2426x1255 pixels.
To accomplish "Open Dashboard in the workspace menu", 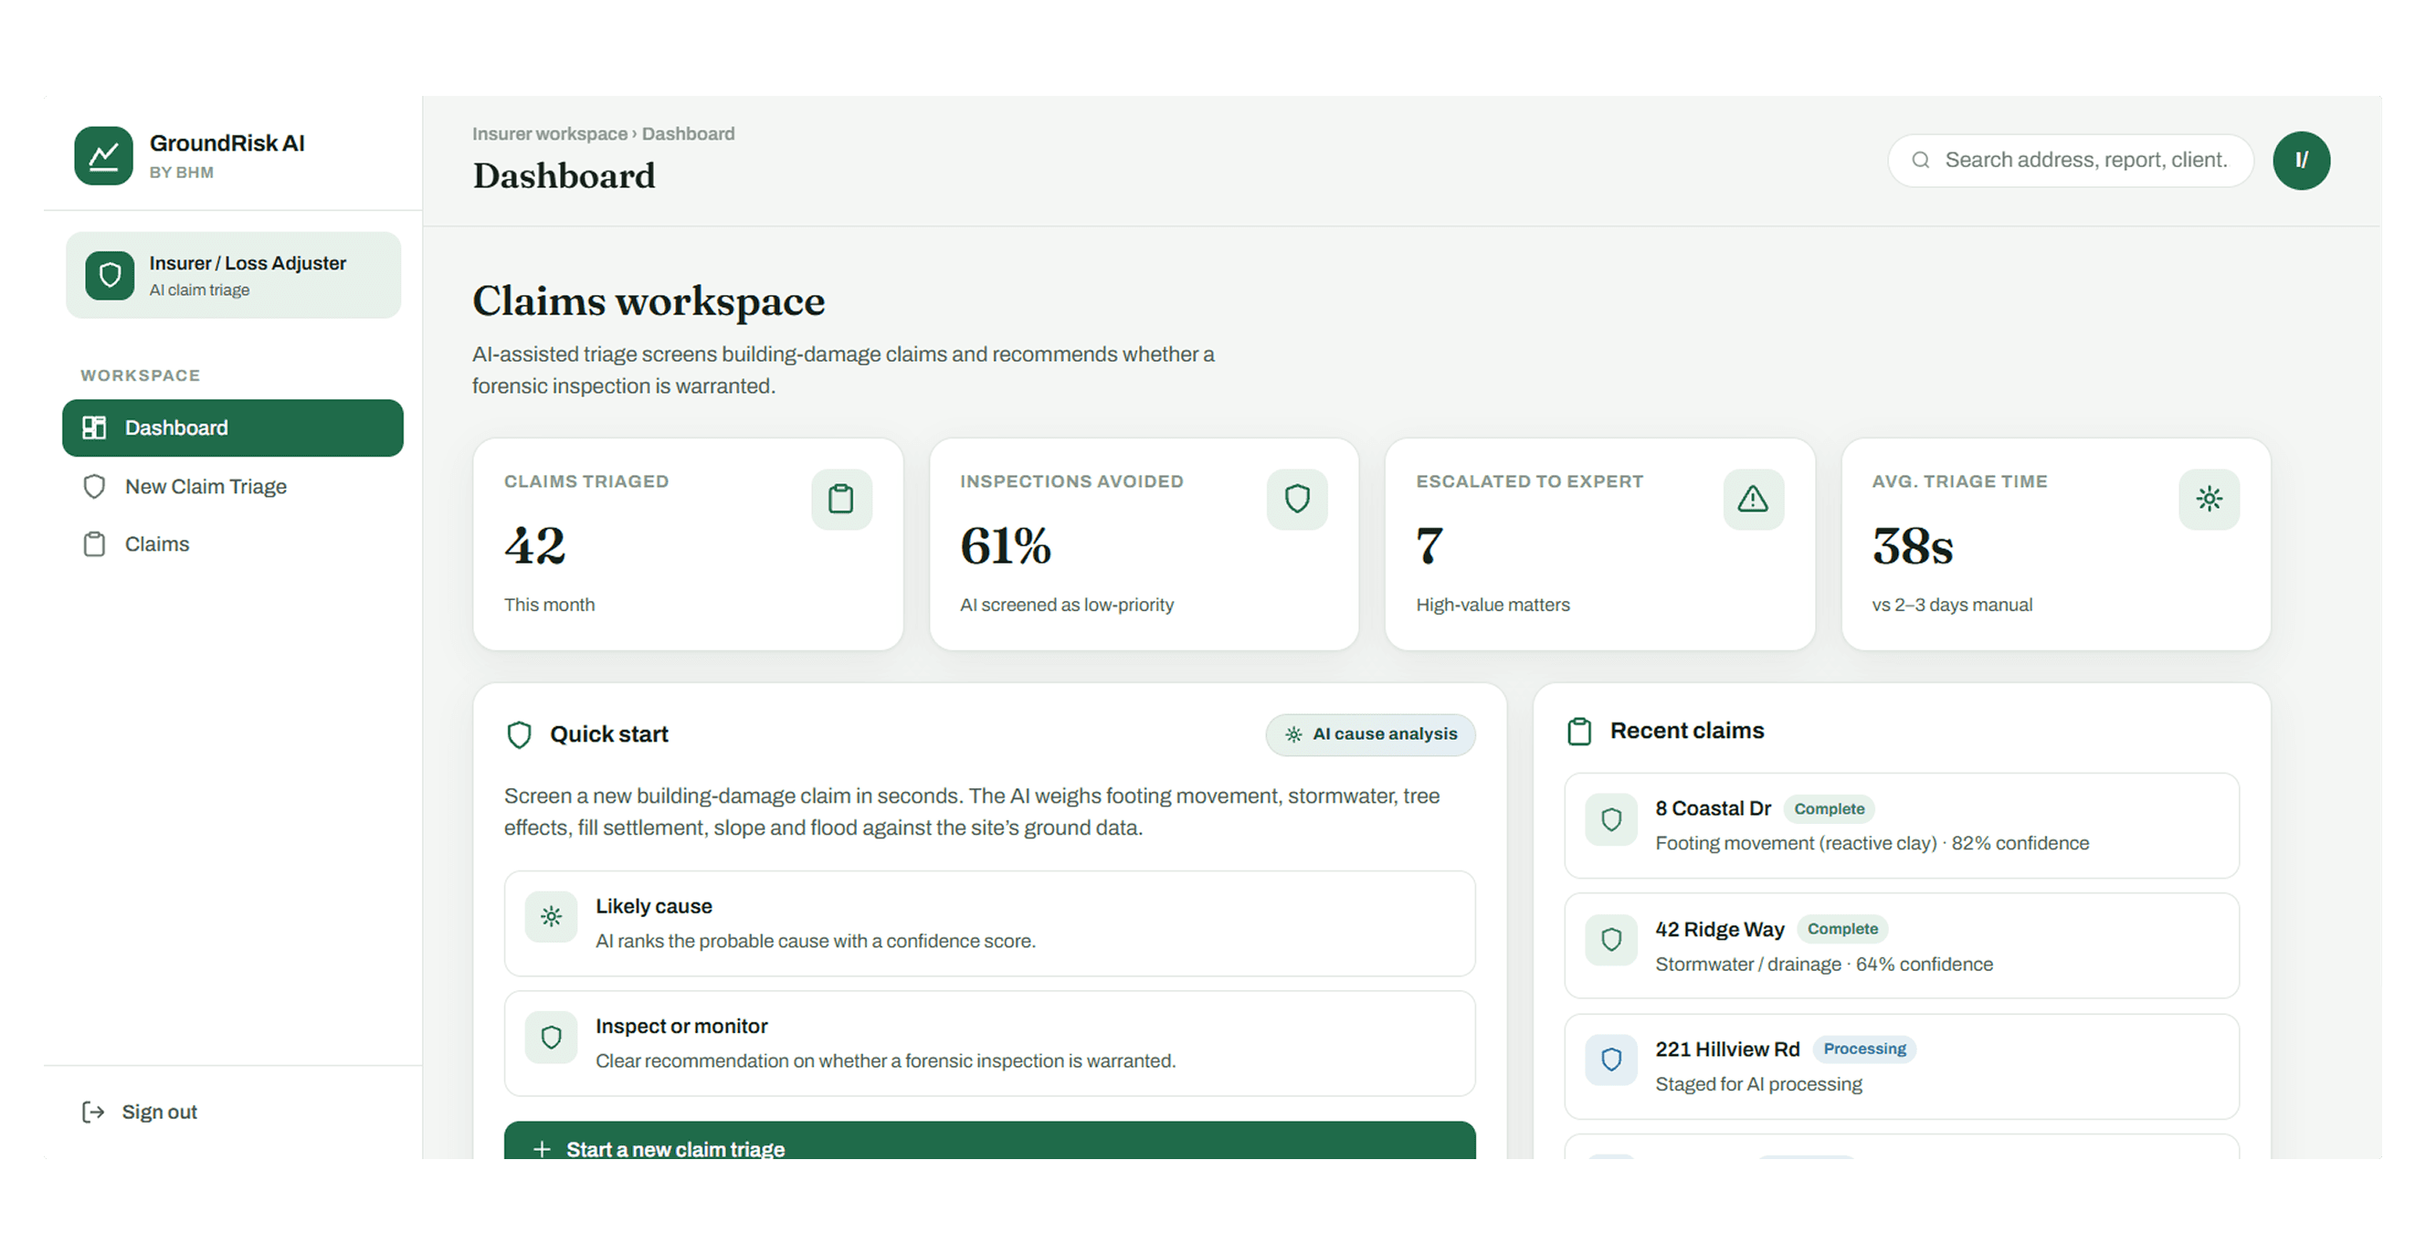I will click(x=233, y=427).
